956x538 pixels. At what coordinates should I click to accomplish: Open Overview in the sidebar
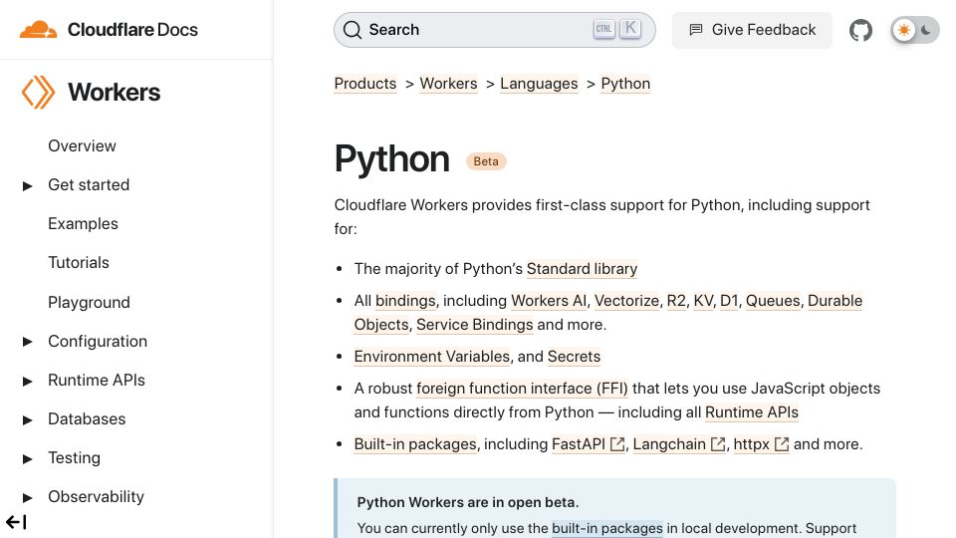pos(82,145)
